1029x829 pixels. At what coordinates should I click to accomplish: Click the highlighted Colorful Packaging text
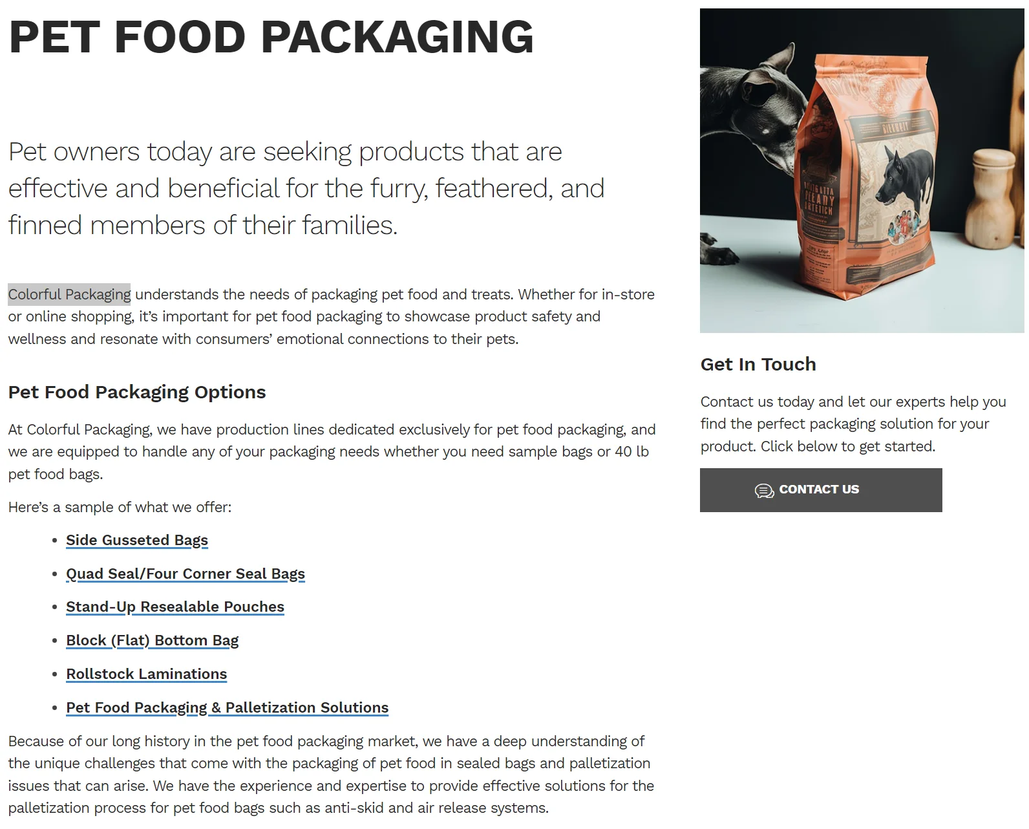click(x=70, y=294)
